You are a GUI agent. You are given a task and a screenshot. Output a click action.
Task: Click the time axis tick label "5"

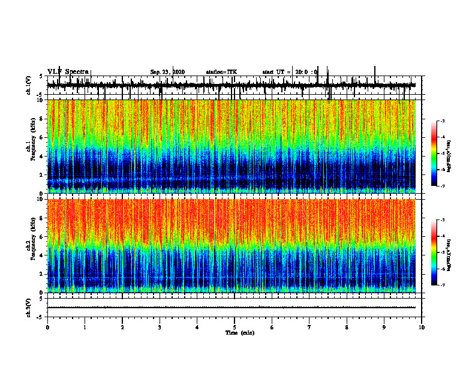tap(235, 327)
